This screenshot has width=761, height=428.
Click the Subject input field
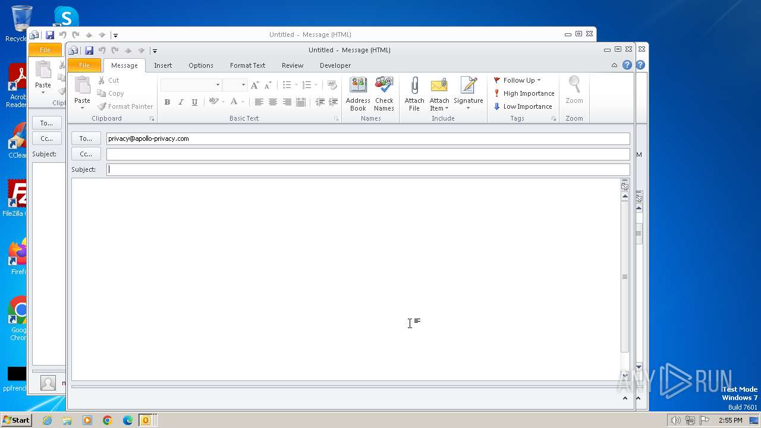(x=368, y=169)
